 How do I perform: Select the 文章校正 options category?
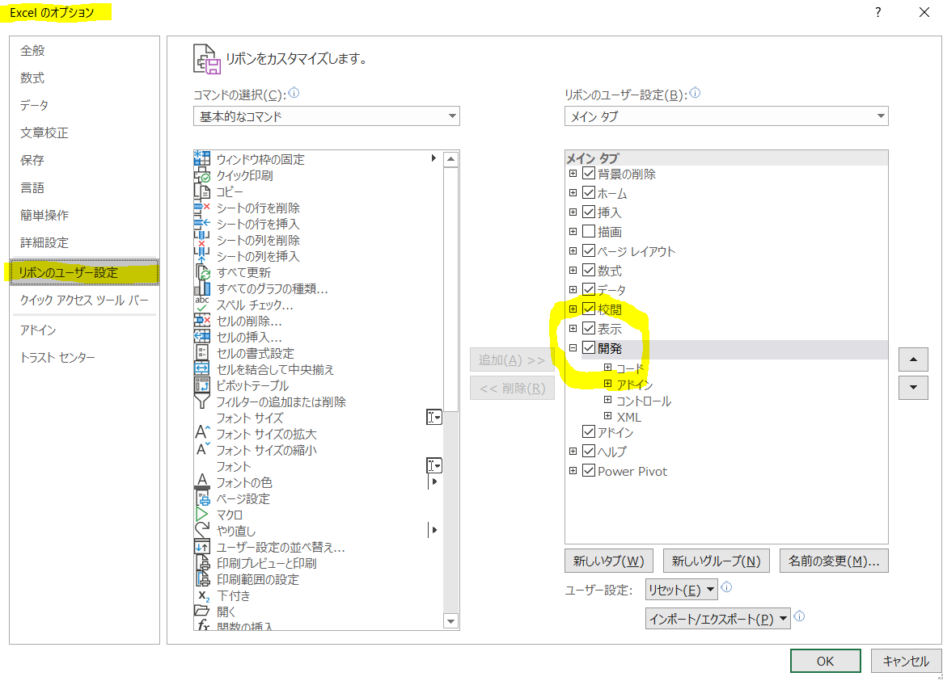click(84, 132)
